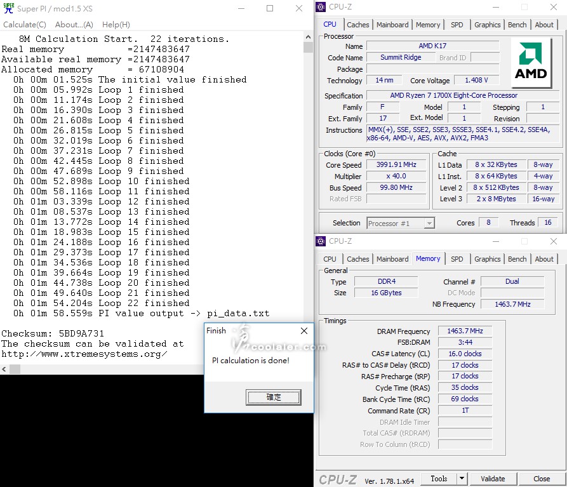Open About tab in upper CPU-Z window
The width and height of the screenshot is (567, 487).
[544, 25]
